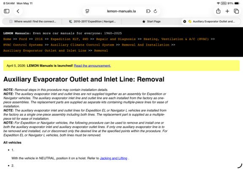The width and height of the screenshot is (243, 169).
Task: Follow the 'Read the announcement' link
Action: coord(92,65)
